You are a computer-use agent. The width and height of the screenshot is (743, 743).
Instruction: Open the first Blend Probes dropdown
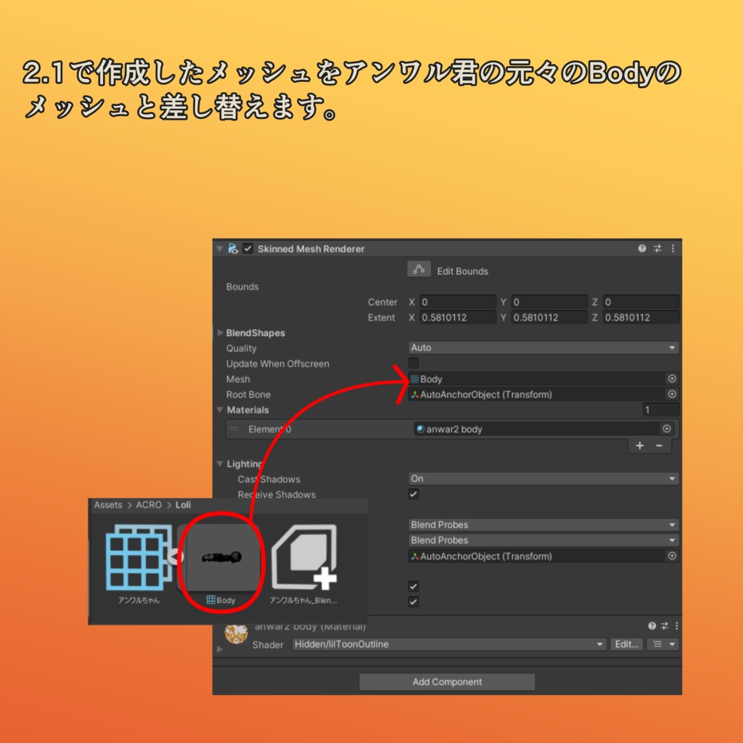[x=543, y=525]
